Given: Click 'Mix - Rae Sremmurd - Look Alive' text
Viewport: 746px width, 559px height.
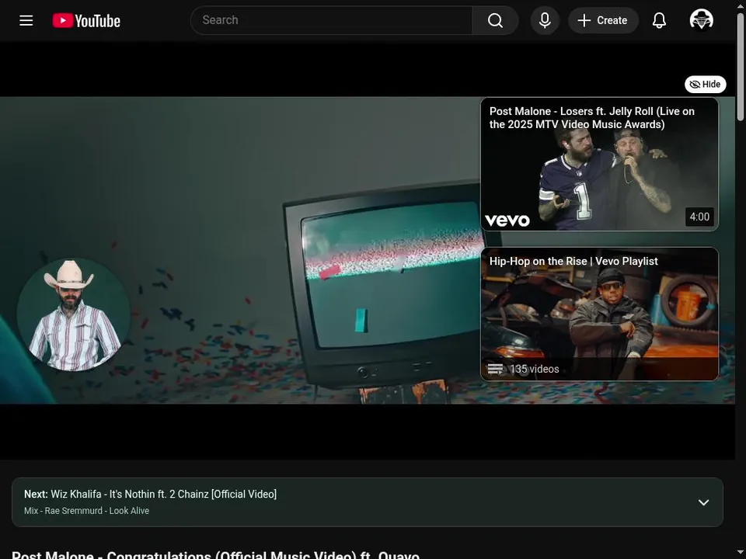Looking at the screenshot, I should (86, 511).
